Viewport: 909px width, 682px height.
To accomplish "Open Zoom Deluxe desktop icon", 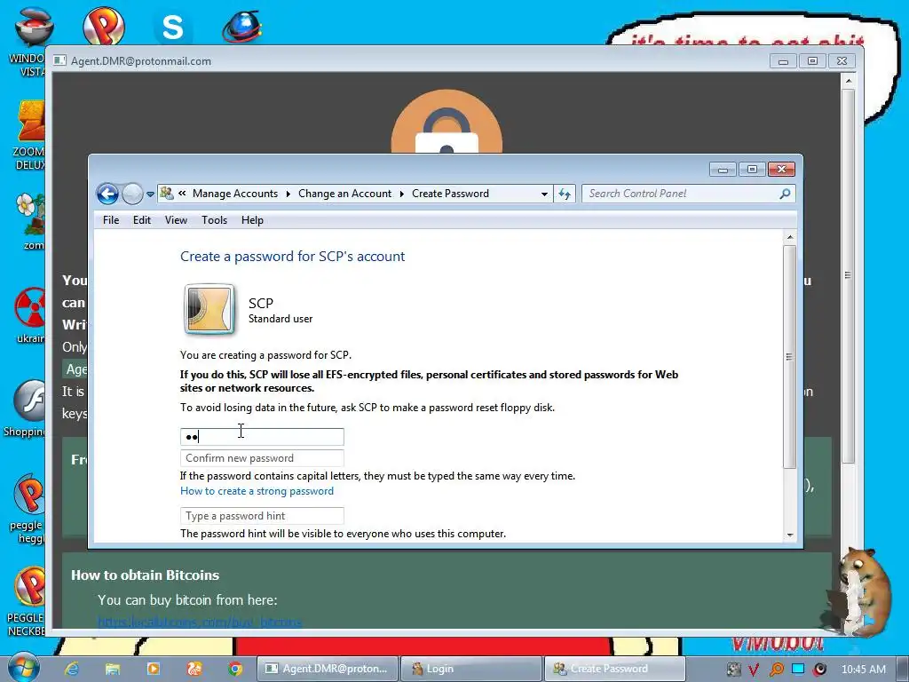I will coord(29,135).
